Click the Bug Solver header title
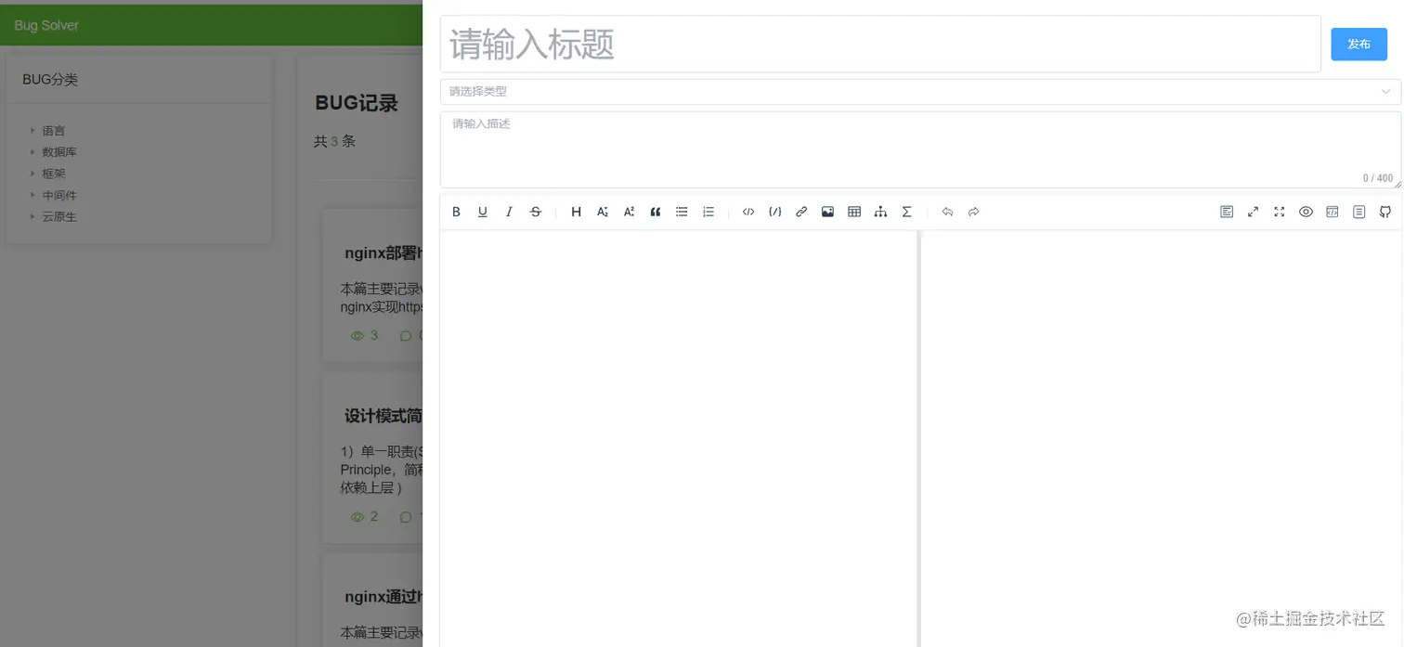The width and height of the screenshot is (1404, 647). [x=46, y=25]
